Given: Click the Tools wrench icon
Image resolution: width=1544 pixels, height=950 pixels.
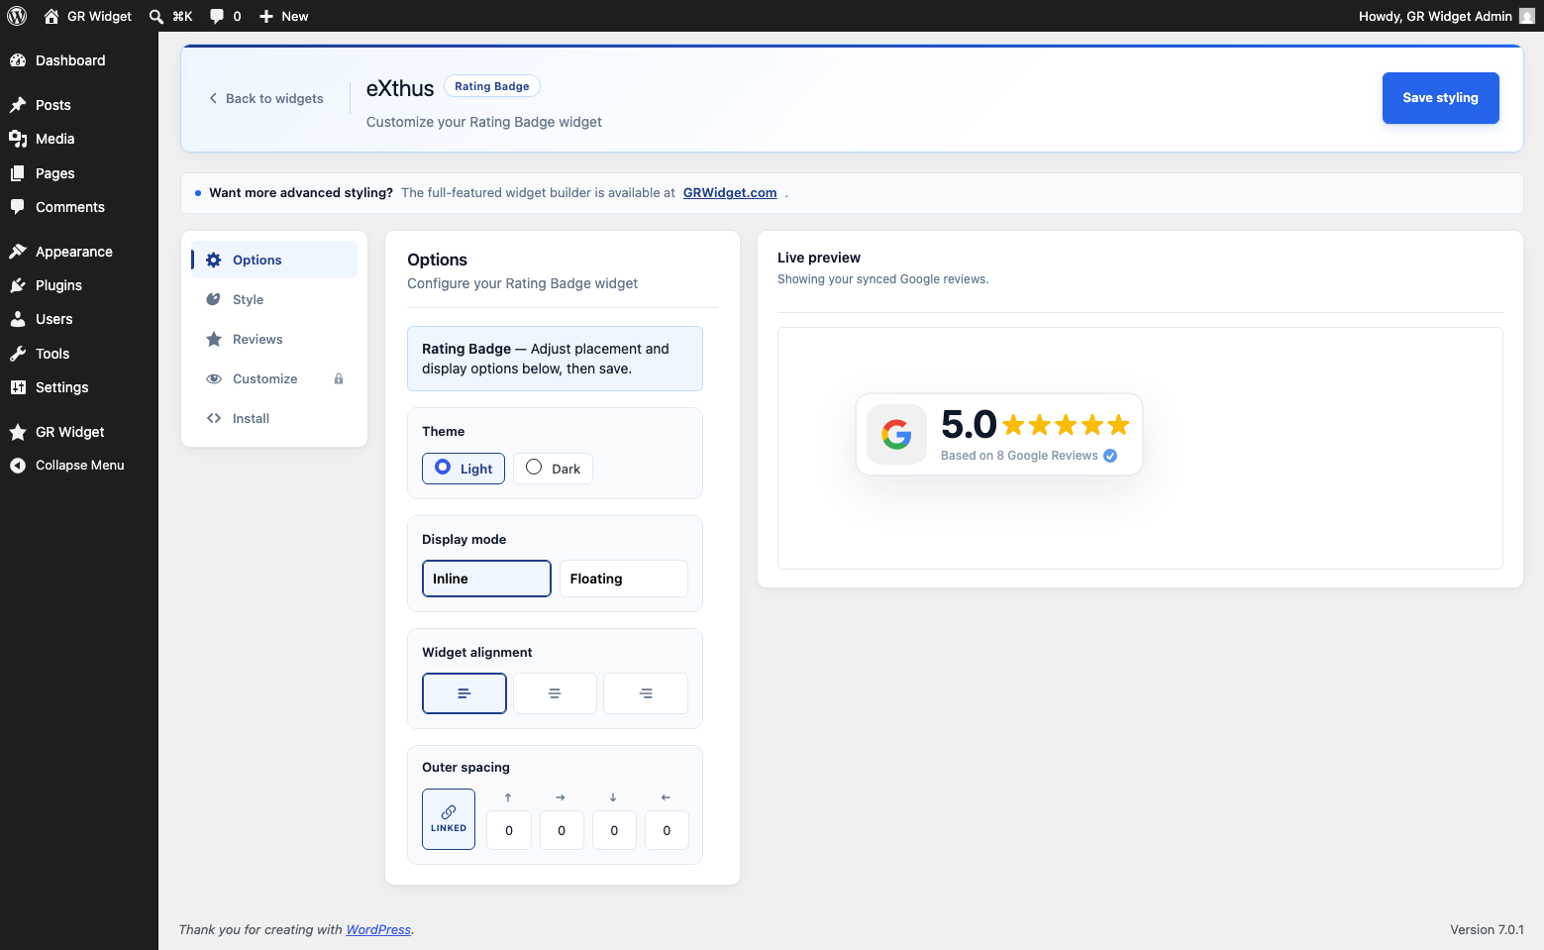Looking at the screenshot, I should pos(18,354).
